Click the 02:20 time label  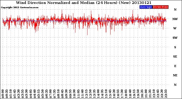click(19, 94)
